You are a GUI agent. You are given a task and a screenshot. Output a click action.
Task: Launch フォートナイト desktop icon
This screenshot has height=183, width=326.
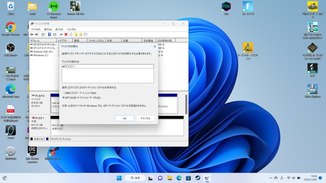pos(248,8)
